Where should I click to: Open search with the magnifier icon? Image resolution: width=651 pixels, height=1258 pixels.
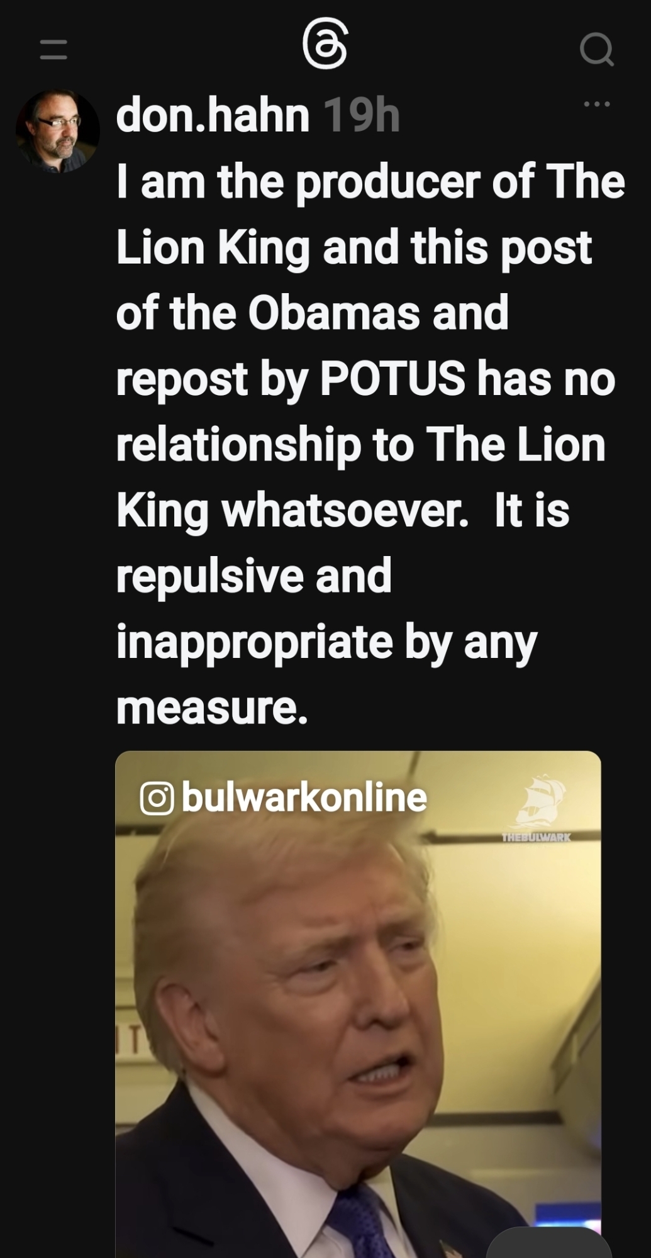coord(596,49)
